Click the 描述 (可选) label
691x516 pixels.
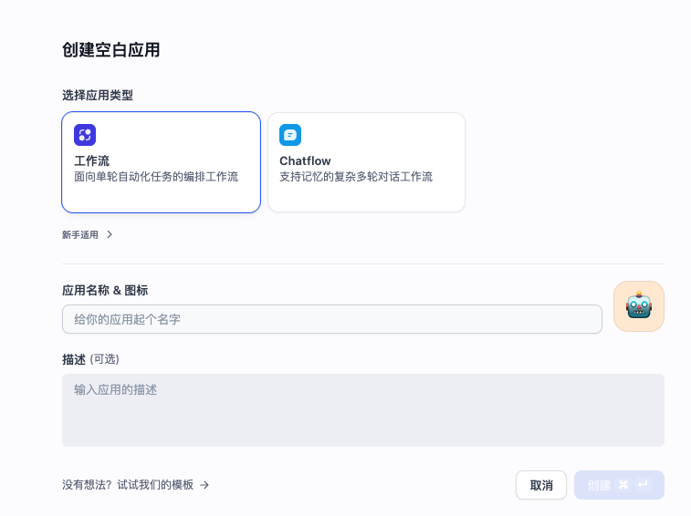pyautogui.click(x=90, y=359)
